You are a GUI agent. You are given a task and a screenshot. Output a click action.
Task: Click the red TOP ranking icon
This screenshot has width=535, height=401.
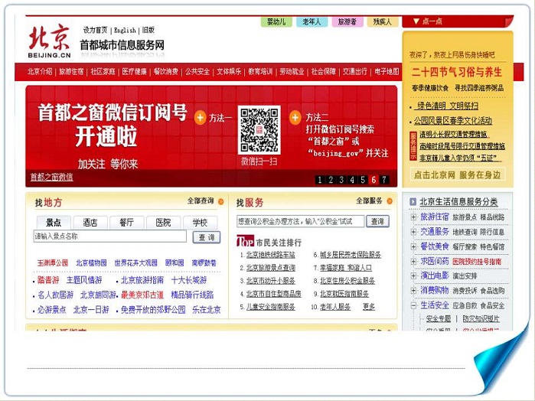[245, 240]
